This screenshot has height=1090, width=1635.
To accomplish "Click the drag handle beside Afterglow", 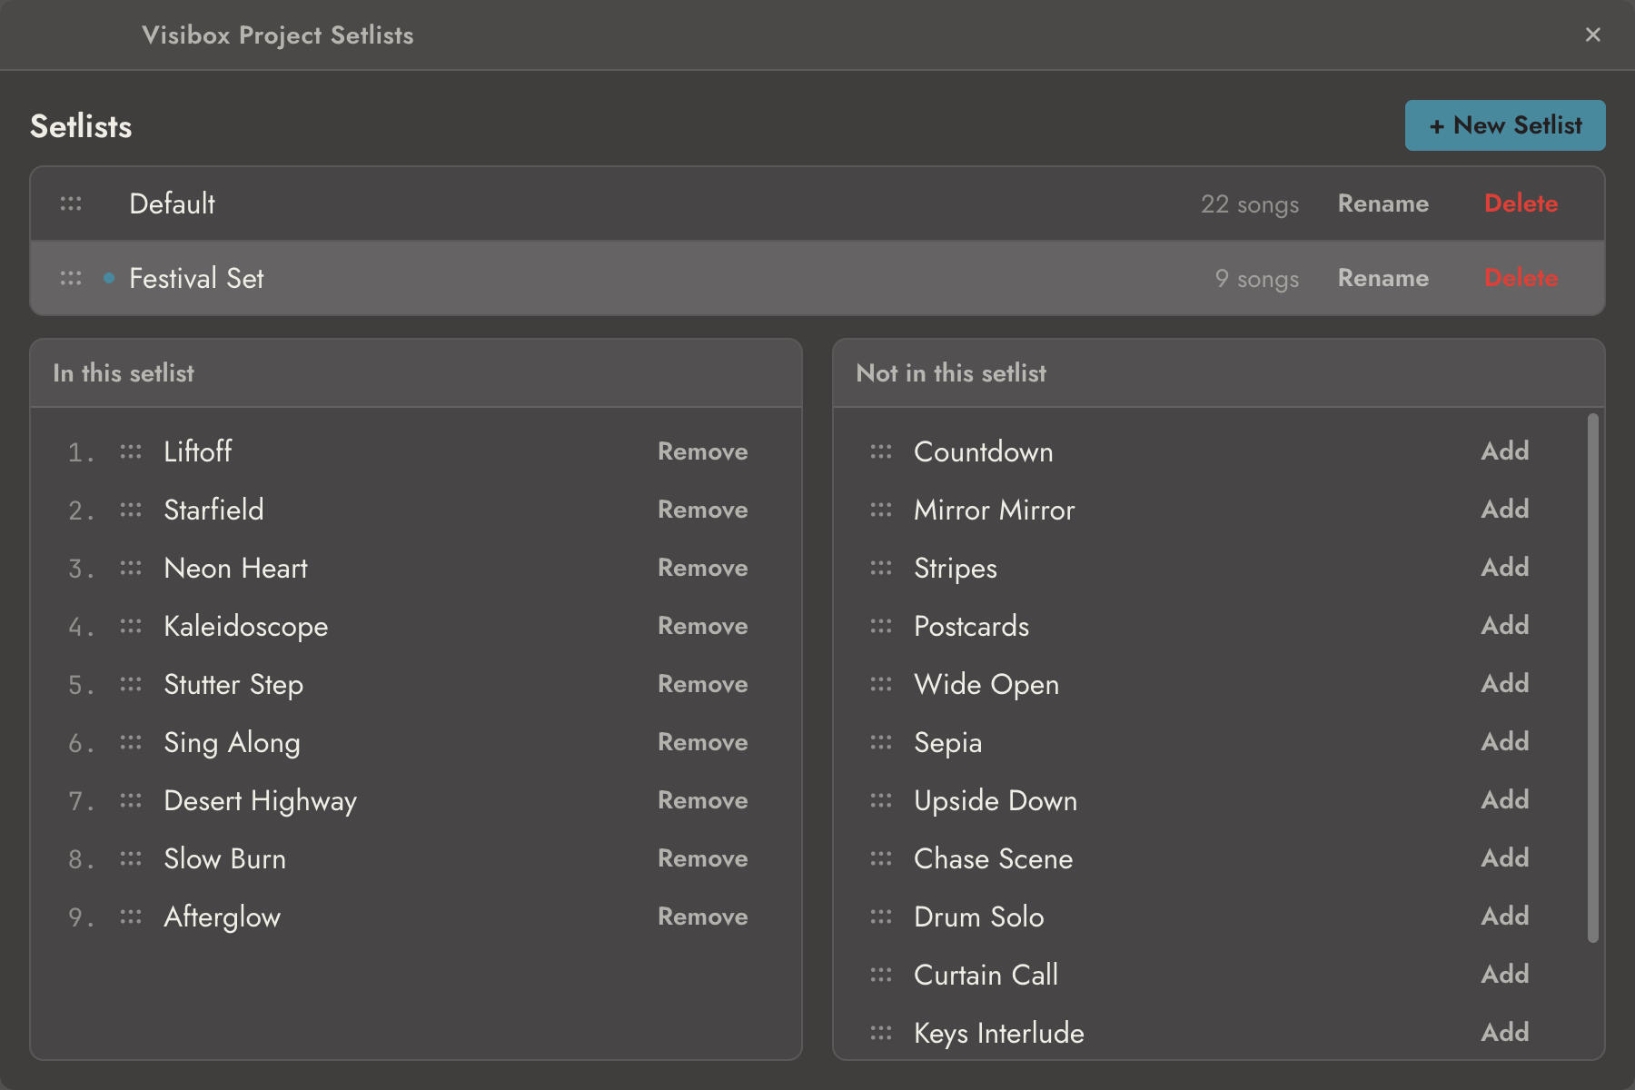I will 131,917.
